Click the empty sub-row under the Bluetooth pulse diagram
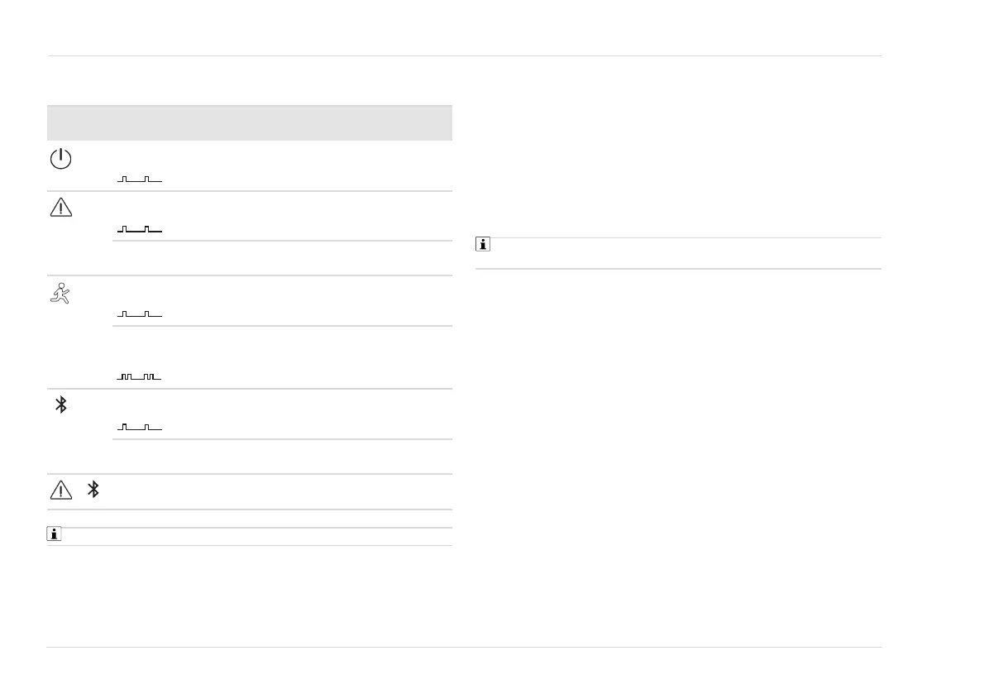 282,457
